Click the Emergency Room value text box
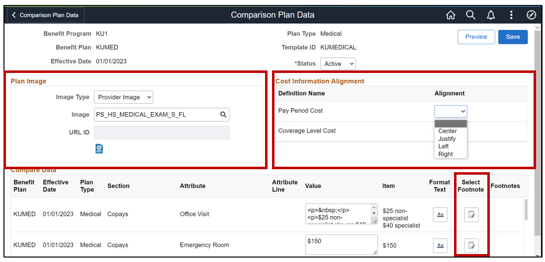 [341, 245]
